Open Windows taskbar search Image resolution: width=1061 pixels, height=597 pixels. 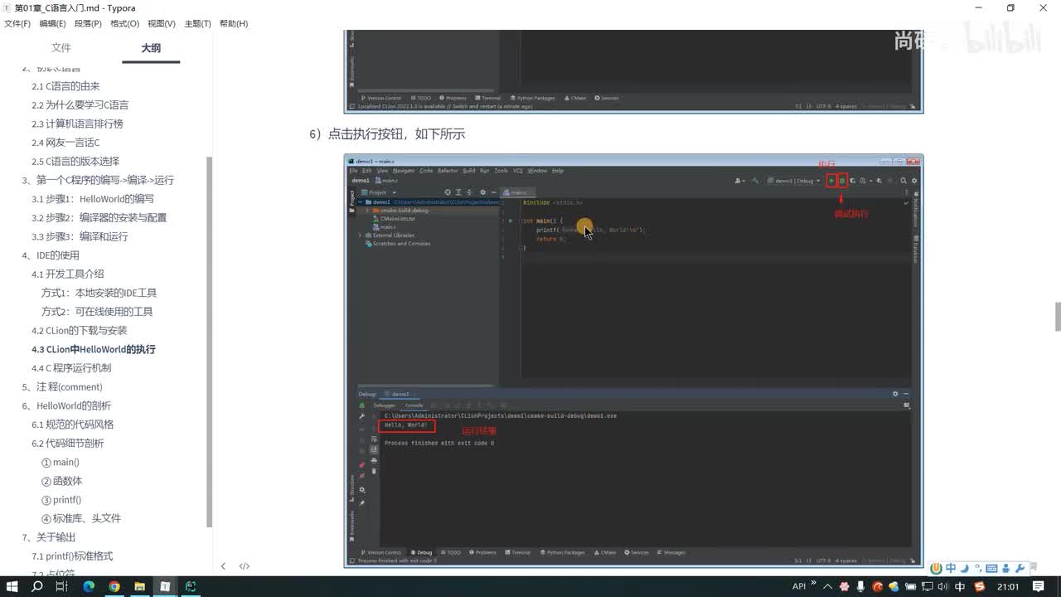point(36,586)
